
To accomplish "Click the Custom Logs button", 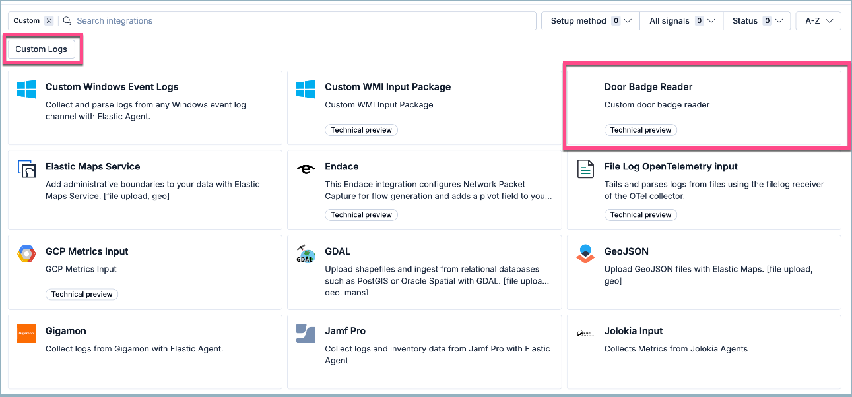I will point(42,49).
